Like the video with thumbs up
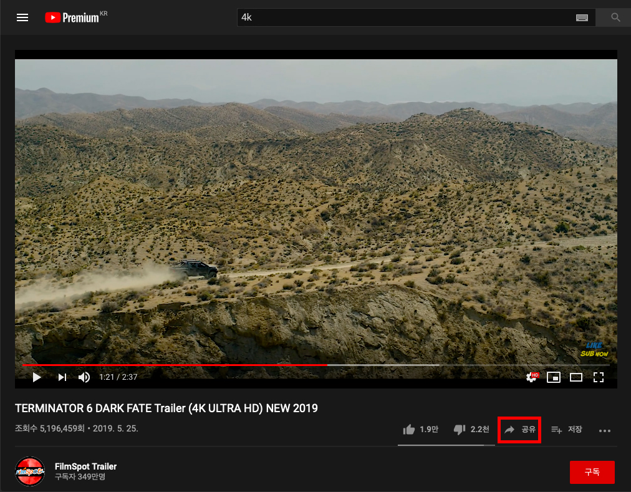 [420, 430]
